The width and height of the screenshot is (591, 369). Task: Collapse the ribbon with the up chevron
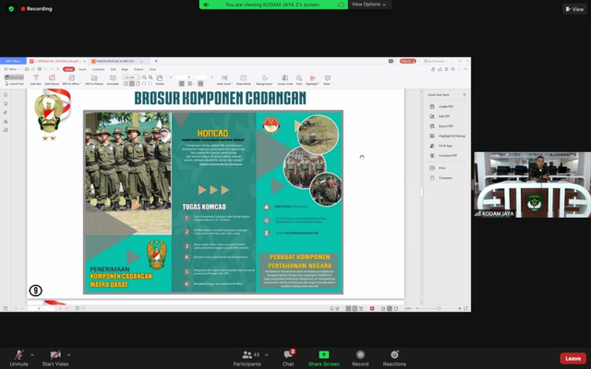[465, 69]
